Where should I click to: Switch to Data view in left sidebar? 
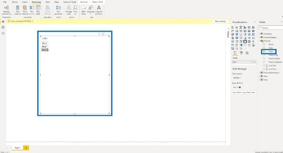[x=3, y=27]
